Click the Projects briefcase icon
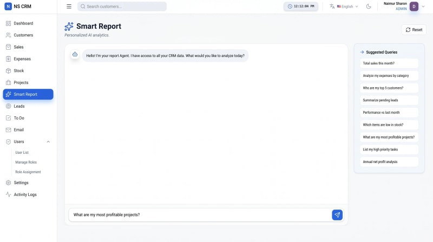433x242 pixels. tap(8, 83)
